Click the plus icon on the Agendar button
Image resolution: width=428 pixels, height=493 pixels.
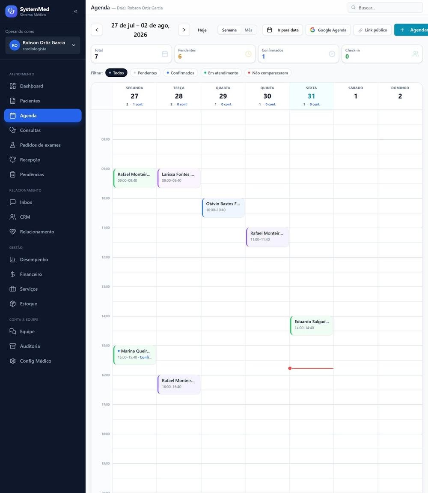tap(402, 30)
